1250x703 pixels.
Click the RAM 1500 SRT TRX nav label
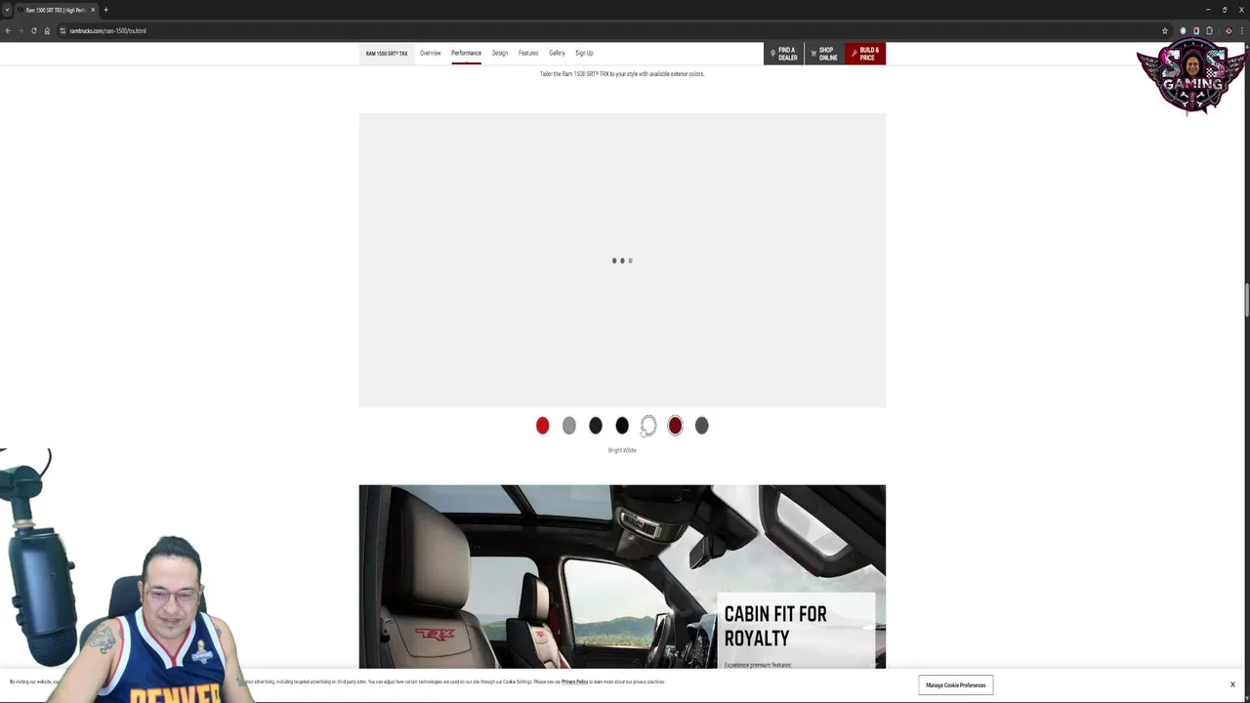387,54
